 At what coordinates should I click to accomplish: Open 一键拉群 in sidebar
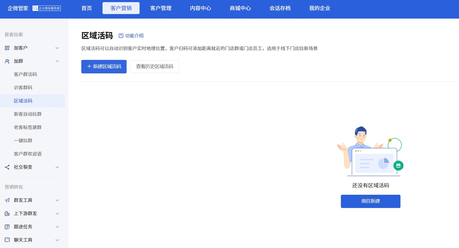(x=23, y=141)
